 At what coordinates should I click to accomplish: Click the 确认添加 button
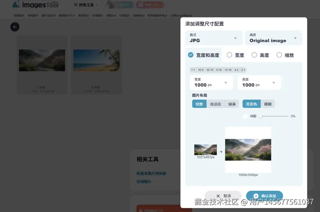265,196
